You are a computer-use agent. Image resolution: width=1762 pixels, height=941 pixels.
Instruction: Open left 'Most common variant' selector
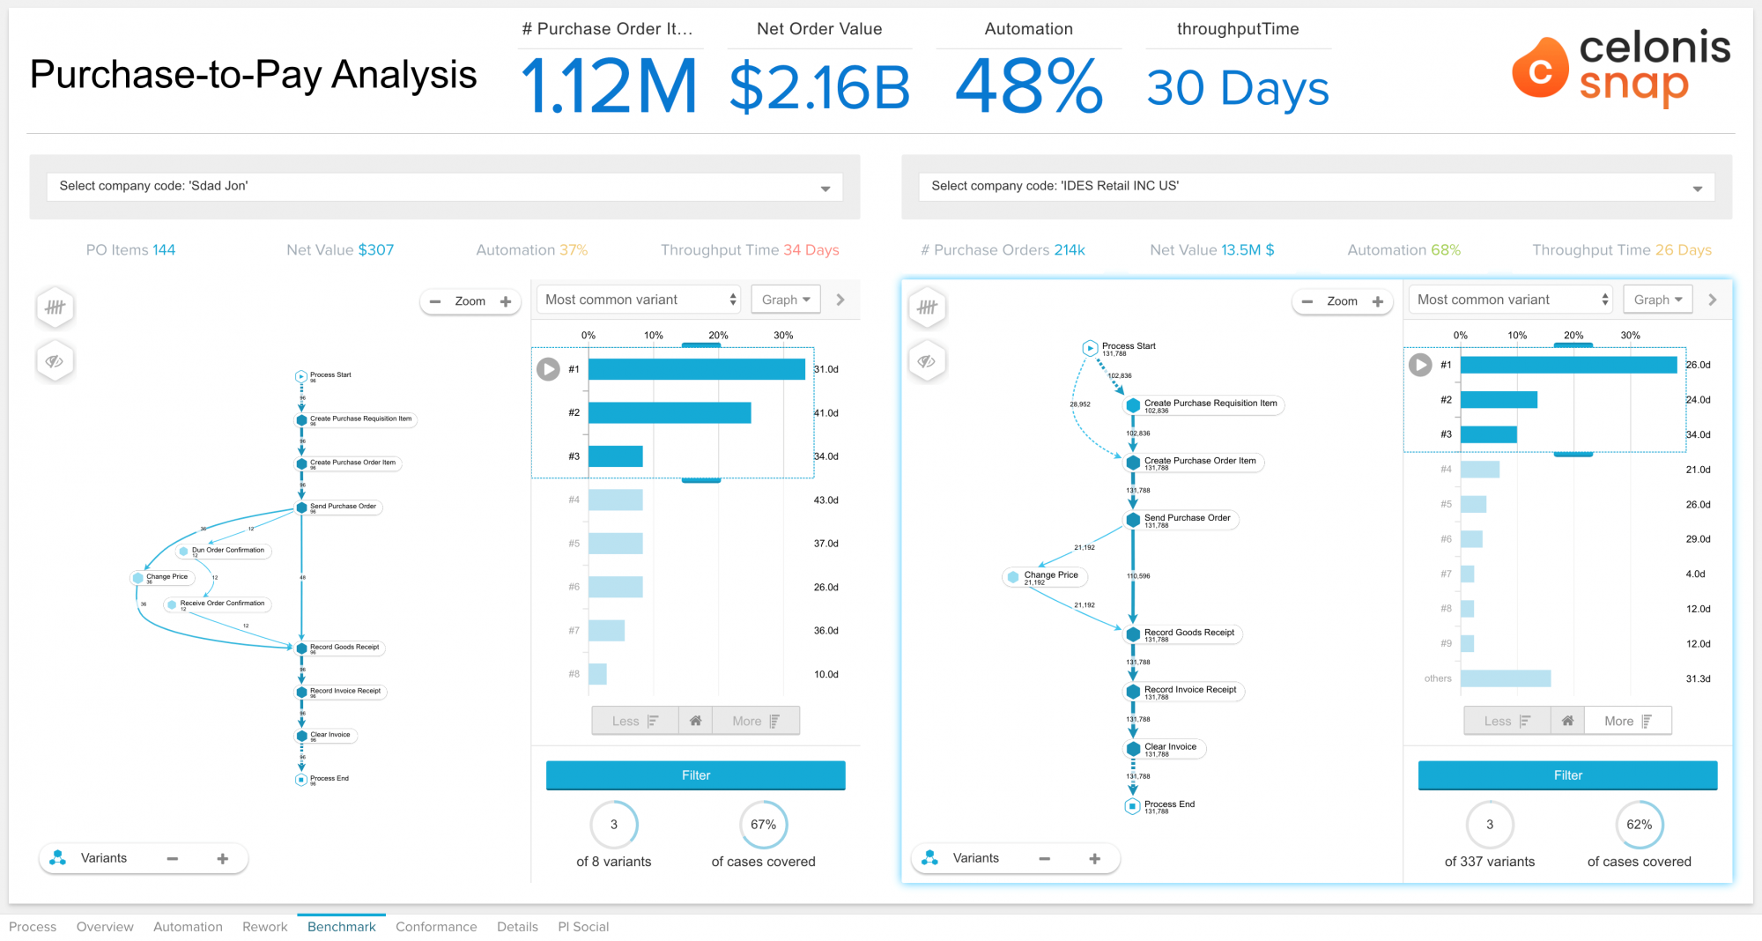click(x=640, y=300)
